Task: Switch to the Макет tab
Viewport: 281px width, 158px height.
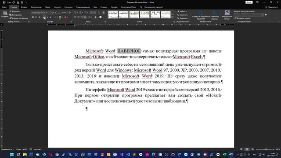Action: pos(48,7)
